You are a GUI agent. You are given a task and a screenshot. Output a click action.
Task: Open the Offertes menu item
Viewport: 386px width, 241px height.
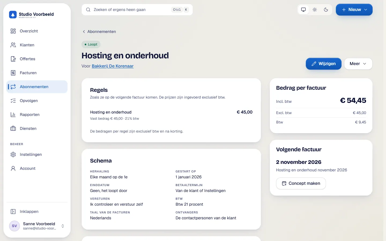click(x=37, y=59)
